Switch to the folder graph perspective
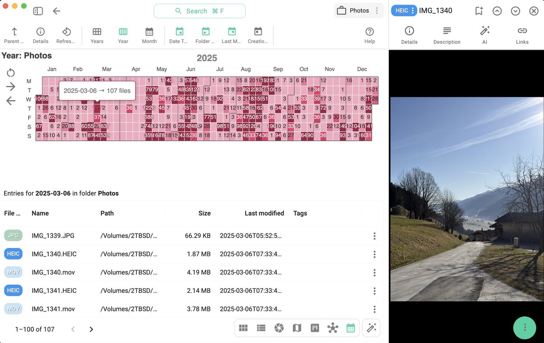The image size is (544, 343). point(333,328)
